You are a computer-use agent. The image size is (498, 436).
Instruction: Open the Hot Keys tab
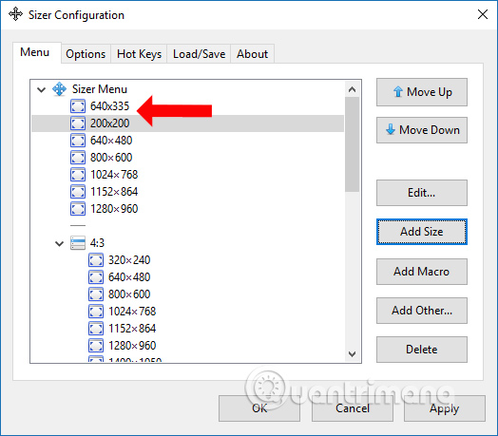[139, 54]
